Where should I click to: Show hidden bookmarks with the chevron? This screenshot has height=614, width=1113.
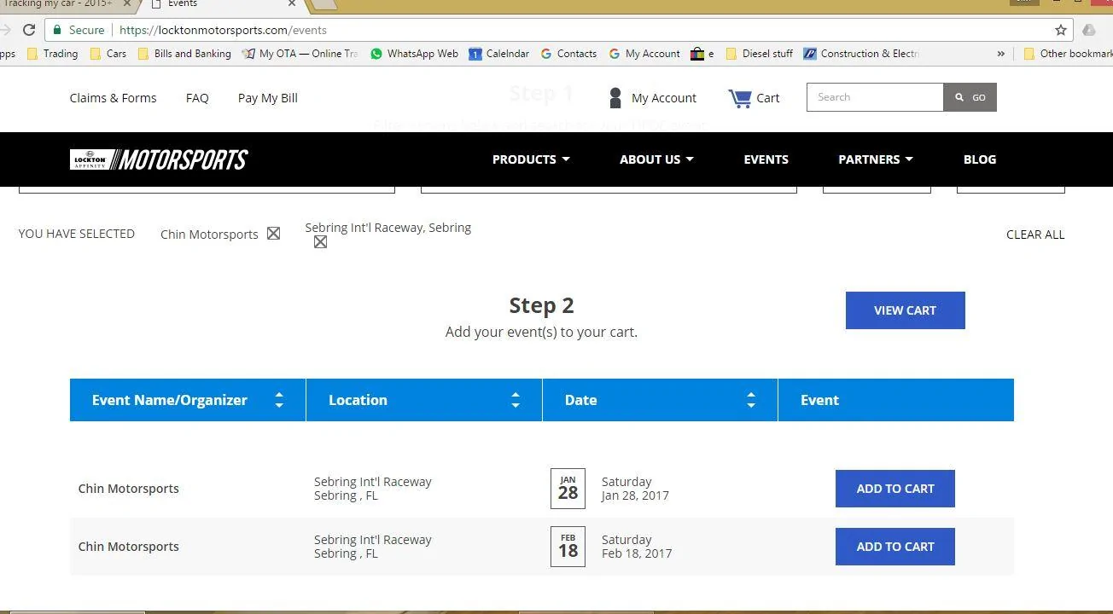(x=1000, y=54)
